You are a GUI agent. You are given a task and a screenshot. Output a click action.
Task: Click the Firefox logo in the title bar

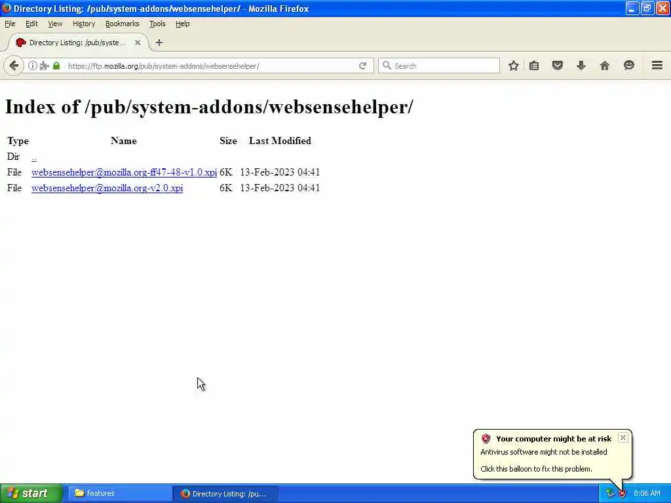click(x=6, y=8)
